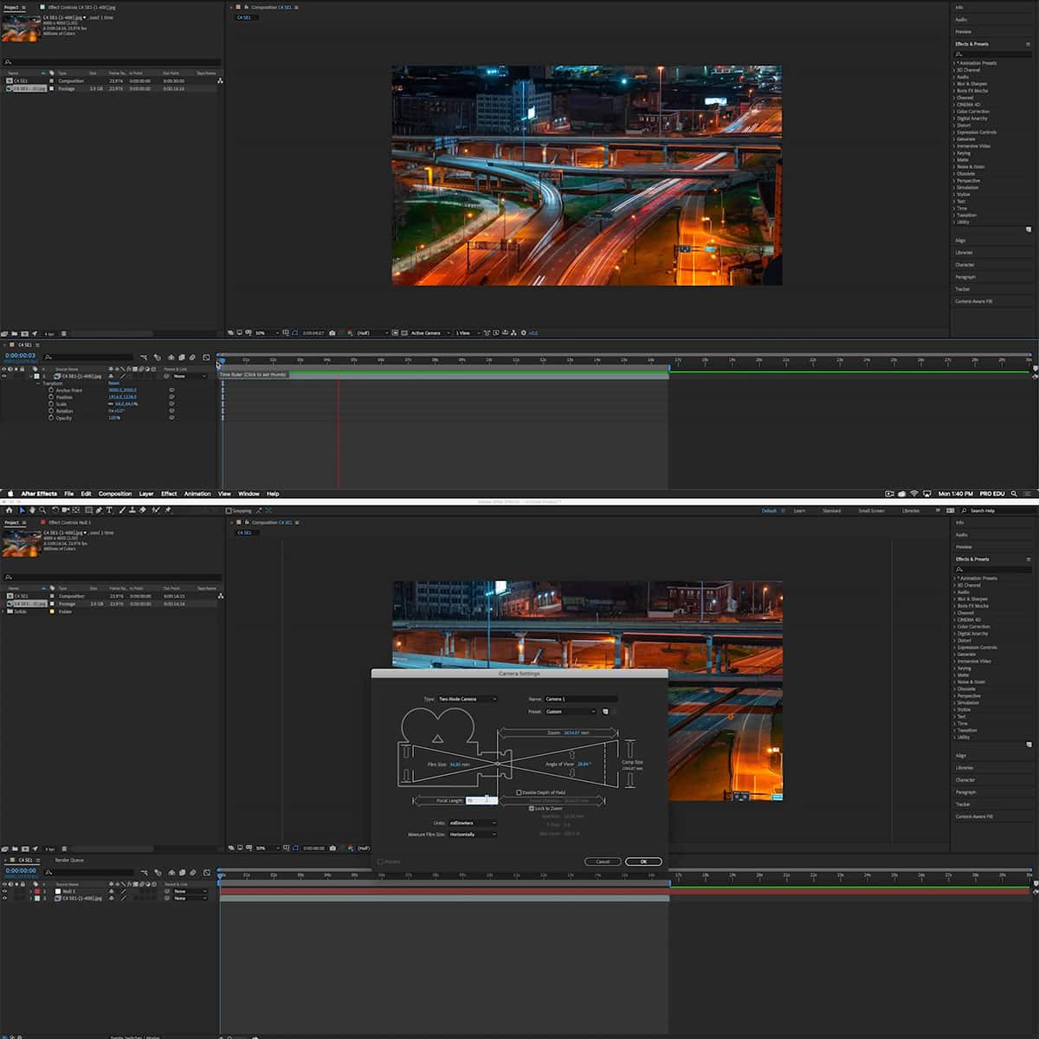Toggle the Lock to Zoom checkbox
Screen dimensions: 1039x1039
[531, 809]
